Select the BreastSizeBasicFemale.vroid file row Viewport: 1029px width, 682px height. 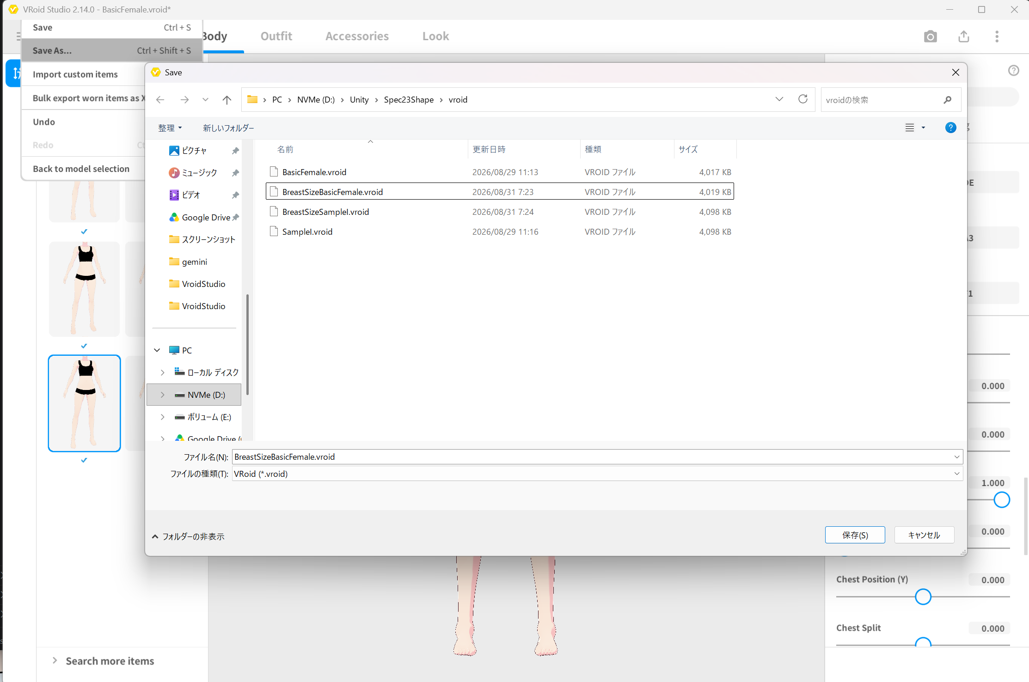tap(500, 192)
